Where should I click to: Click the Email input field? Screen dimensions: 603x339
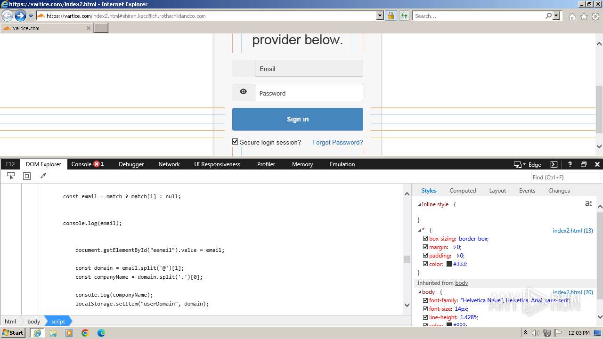[x=309, y=68]
